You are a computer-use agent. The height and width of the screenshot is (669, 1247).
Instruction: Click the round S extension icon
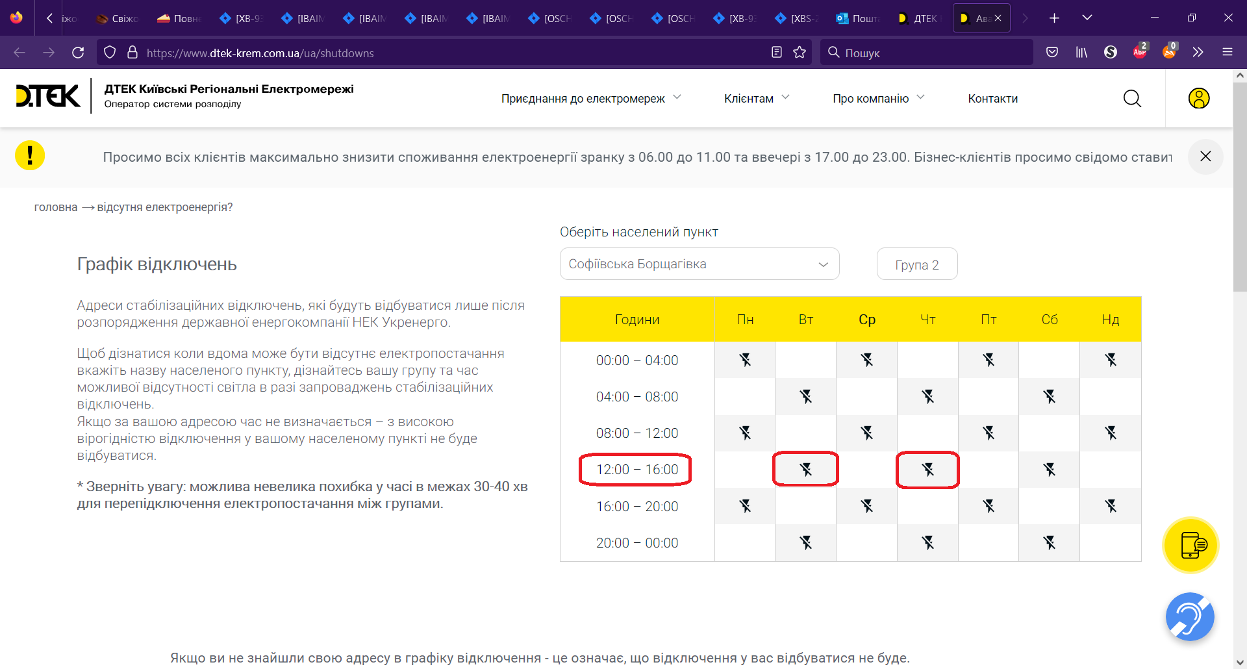tap(1111, 53)
